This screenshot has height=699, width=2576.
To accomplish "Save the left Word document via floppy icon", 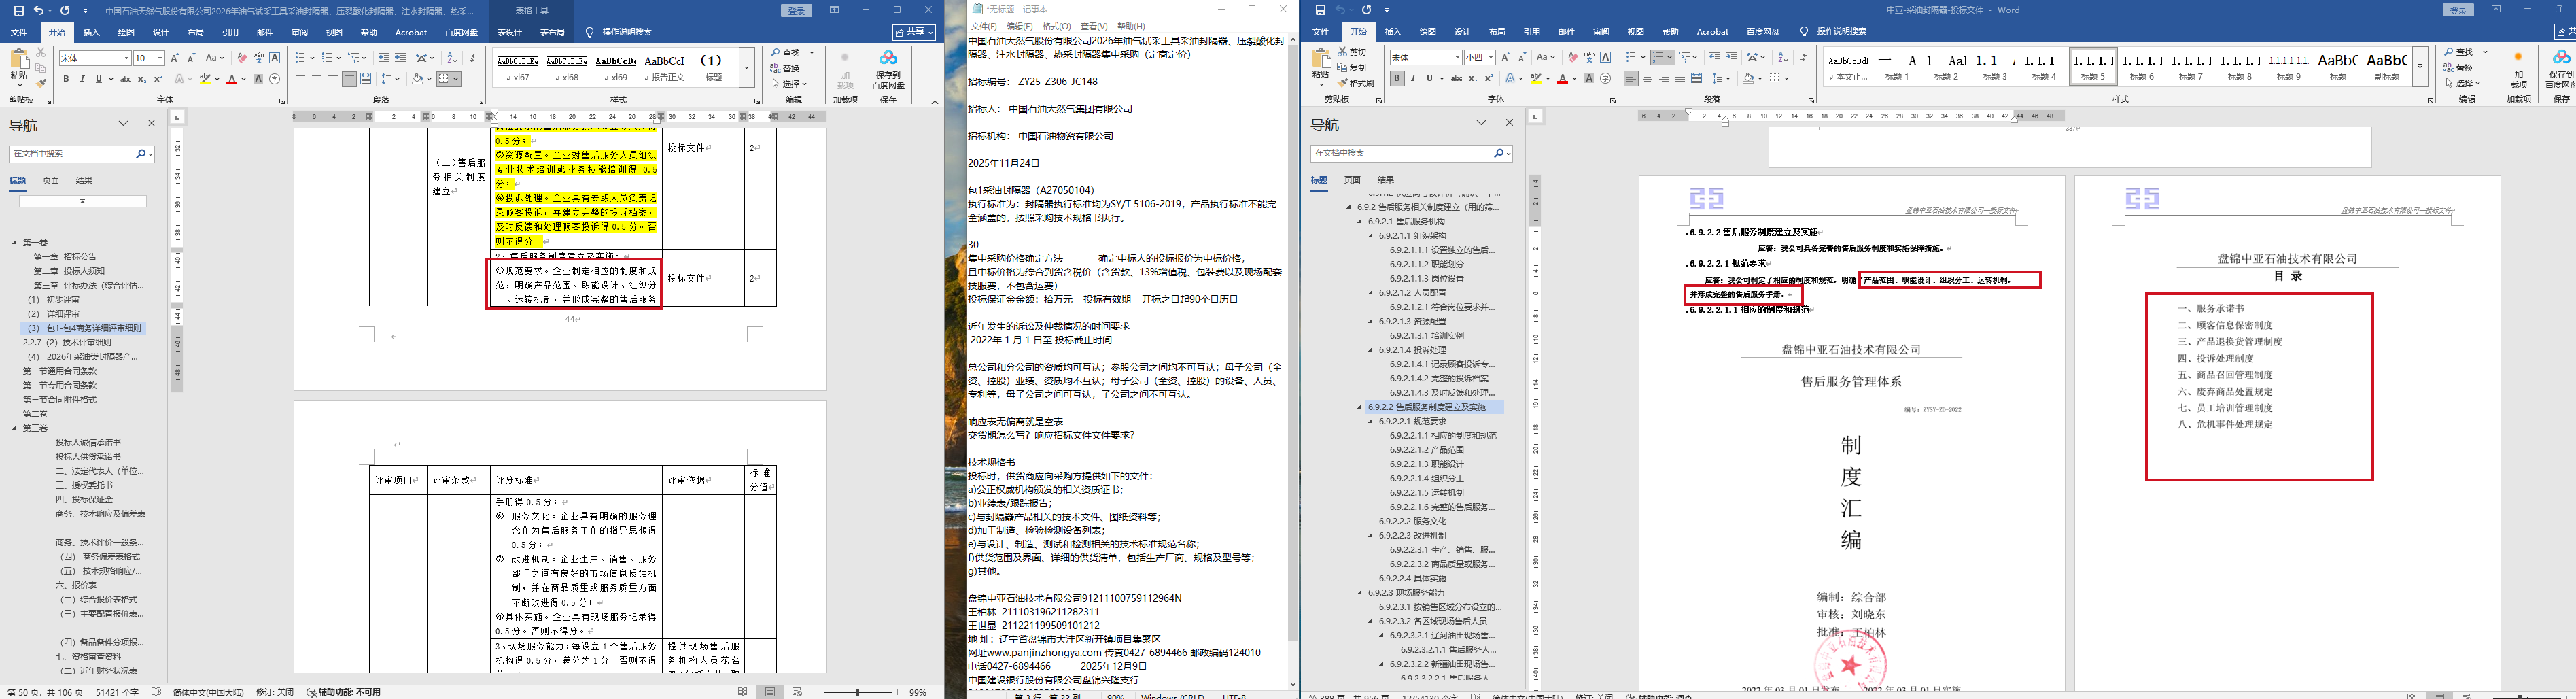I will tap(19, 10).
